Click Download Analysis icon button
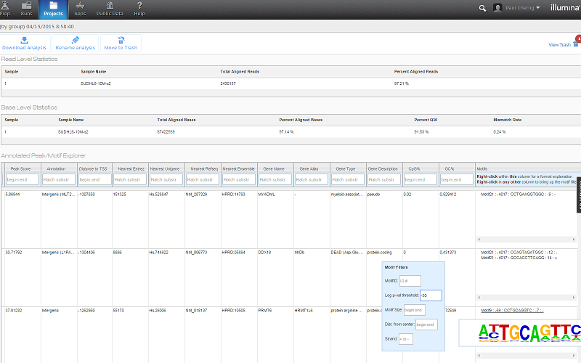The width and height of the screenshot is (581, 363). pyautogui.click(x=25, y=44)
